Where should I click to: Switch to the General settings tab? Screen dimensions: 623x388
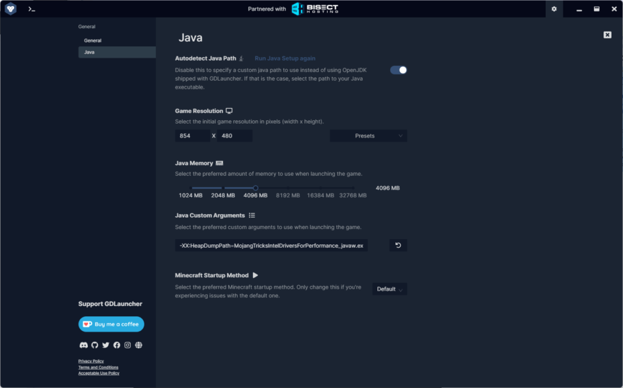[x=93, y=41]
